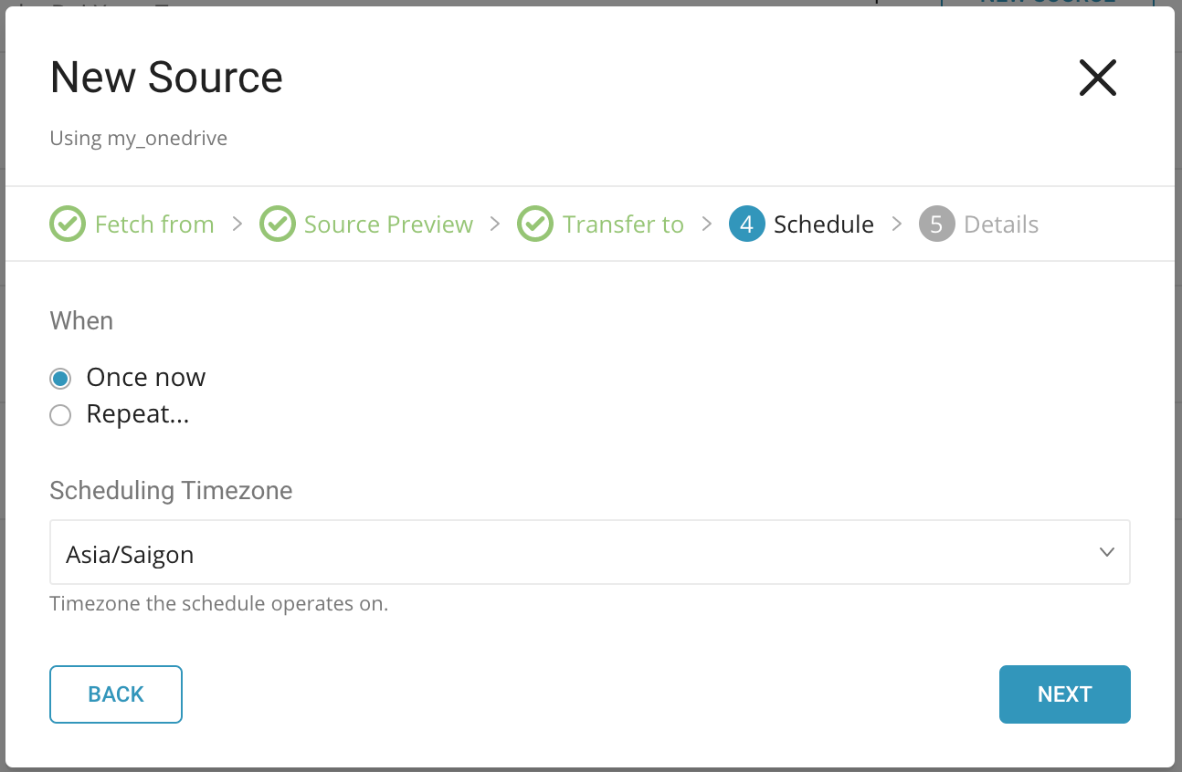Go to the Transfer to step

623,224
